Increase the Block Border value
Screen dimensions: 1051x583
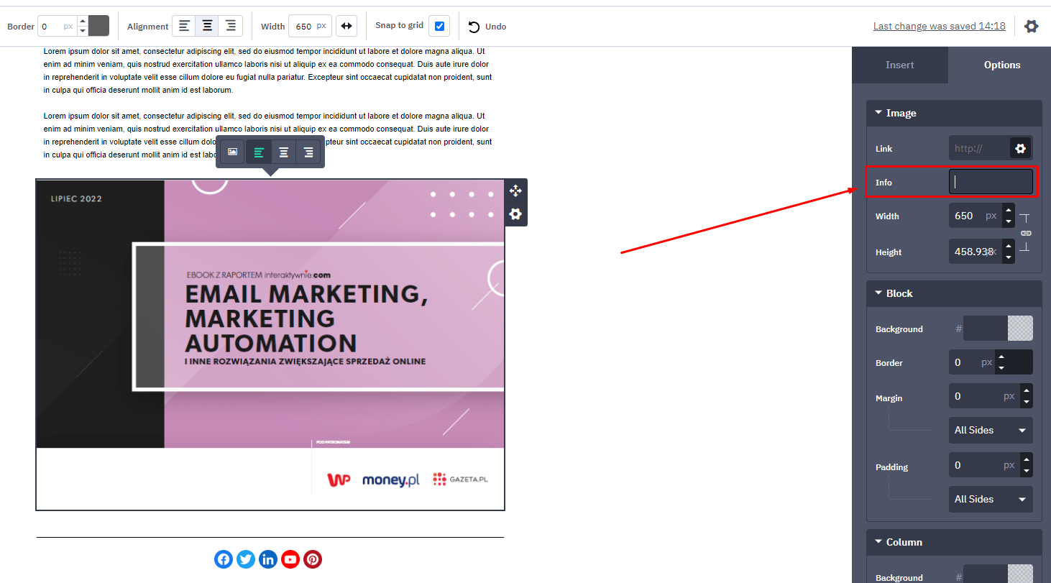[1001, 357]
